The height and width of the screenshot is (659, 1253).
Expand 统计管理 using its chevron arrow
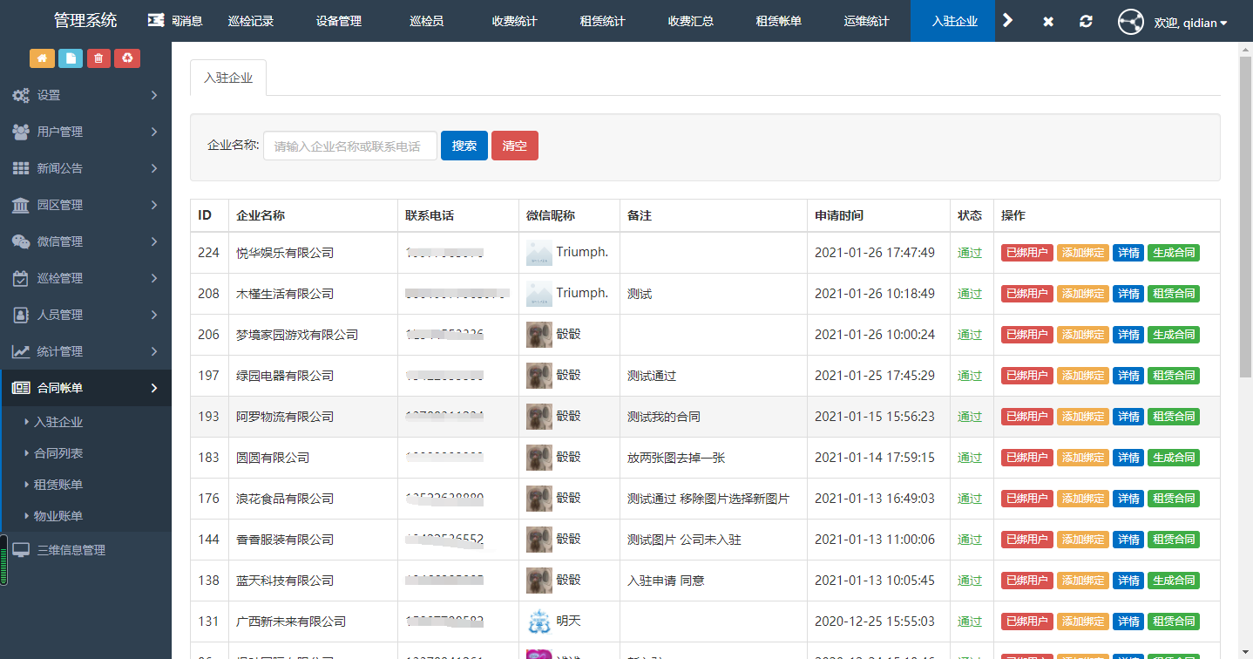(x=154, y=351)
